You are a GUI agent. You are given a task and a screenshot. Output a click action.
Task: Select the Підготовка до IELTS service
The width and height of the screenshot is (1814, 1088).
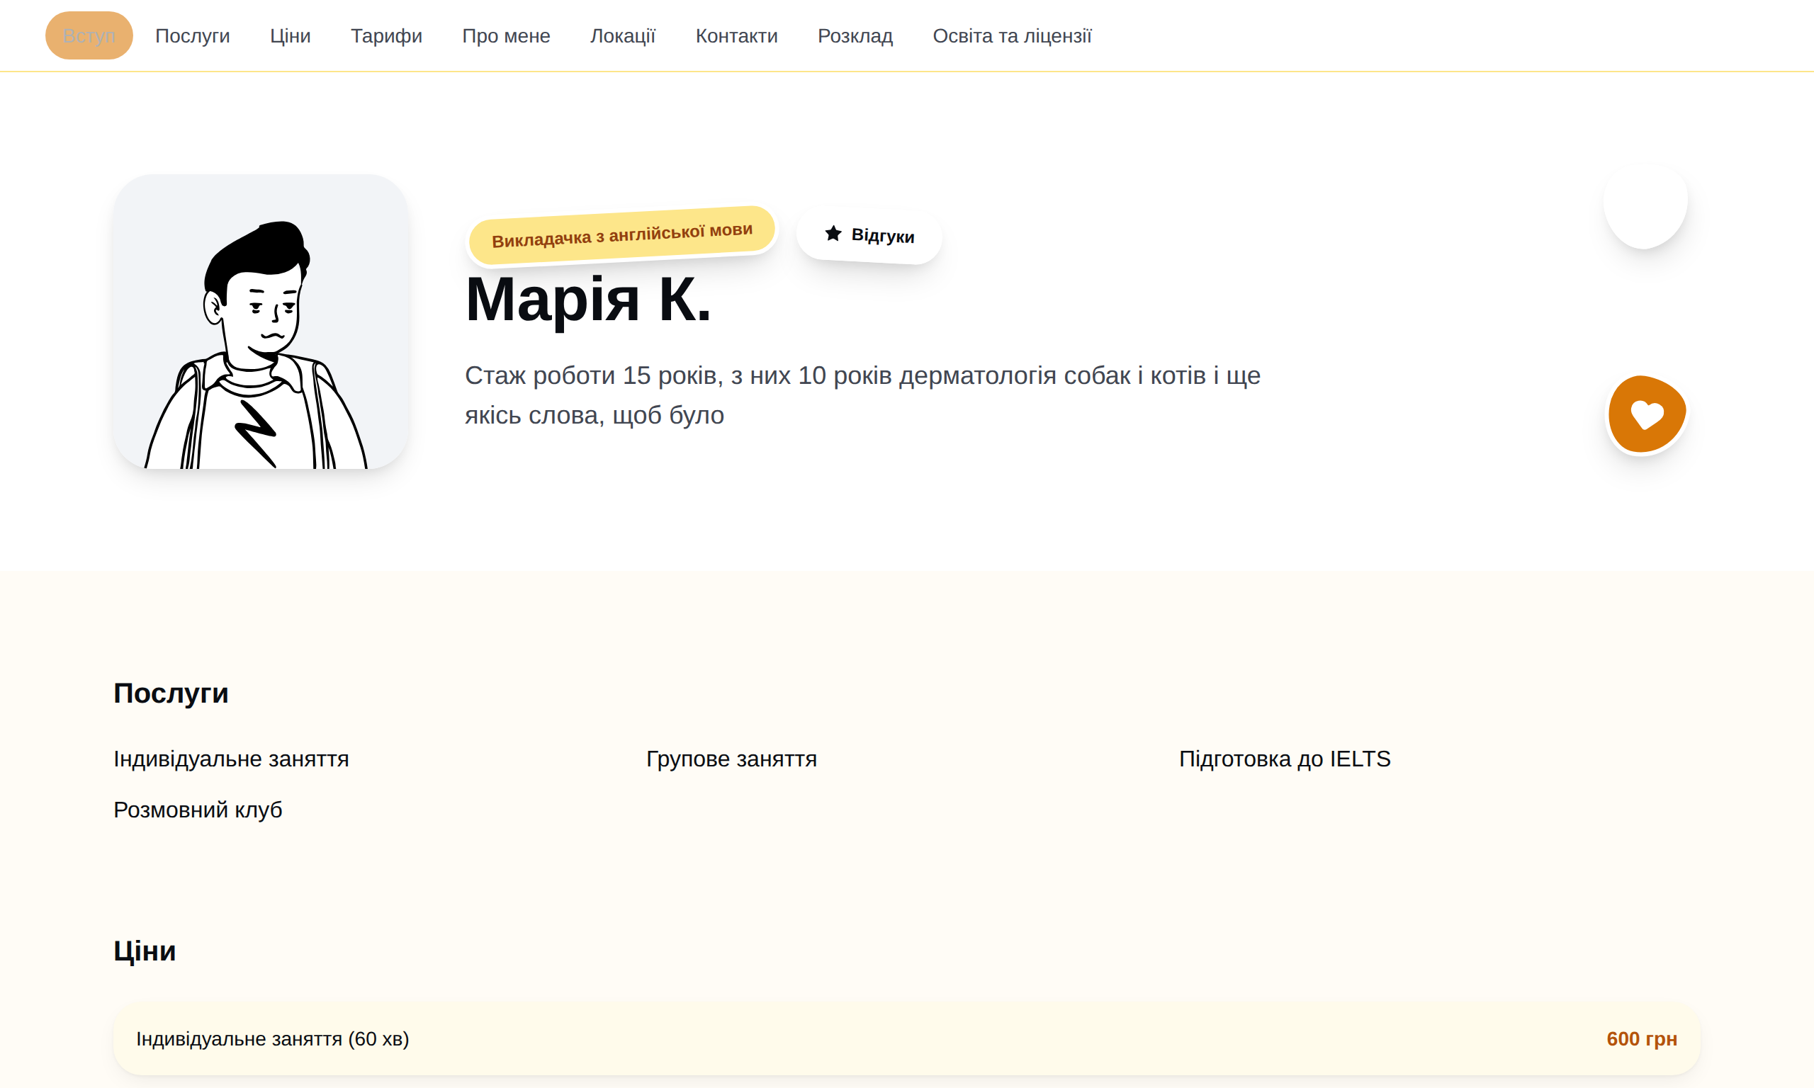point(1285,759)
